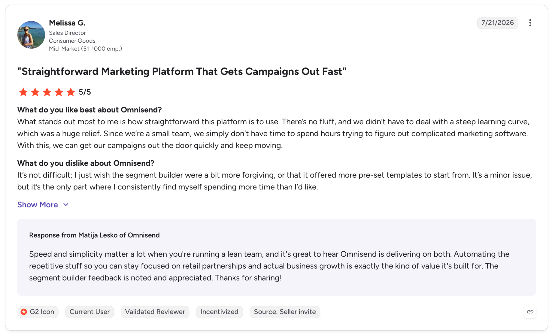
Task: Expand review with Show More
Action: pos(43,205)
